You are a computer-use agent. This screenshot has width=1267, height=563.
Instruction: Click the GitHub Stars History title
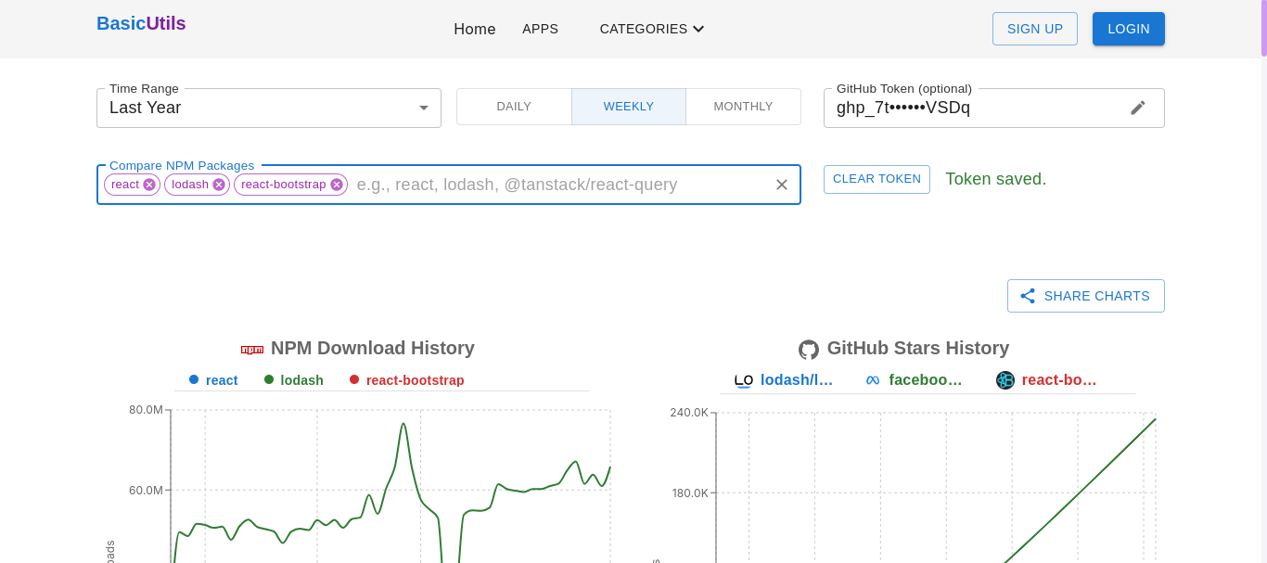(x=918, y=348)
